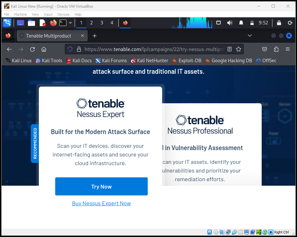Open the notifications bell icon

241,23
